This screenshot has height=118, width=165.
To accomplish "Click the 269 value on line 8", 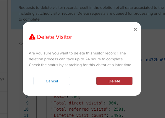I will 75,97.
